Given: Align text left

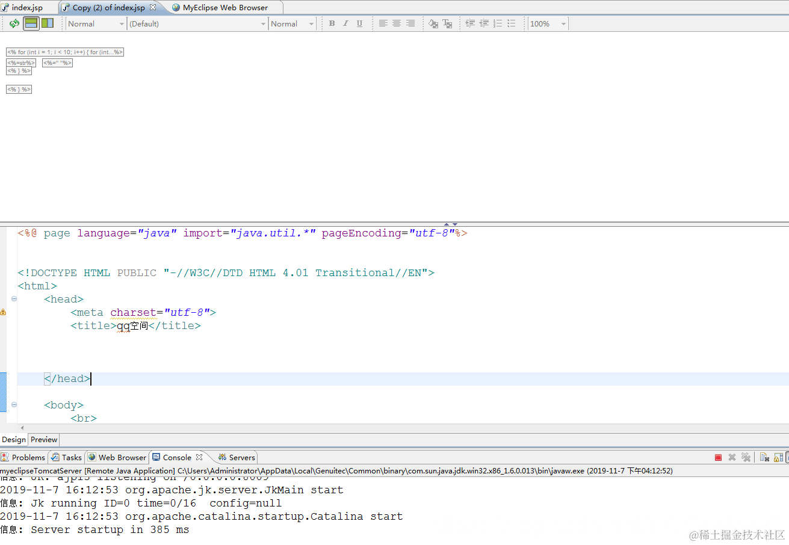Looking at the screenshot, I should click(383, 23).
